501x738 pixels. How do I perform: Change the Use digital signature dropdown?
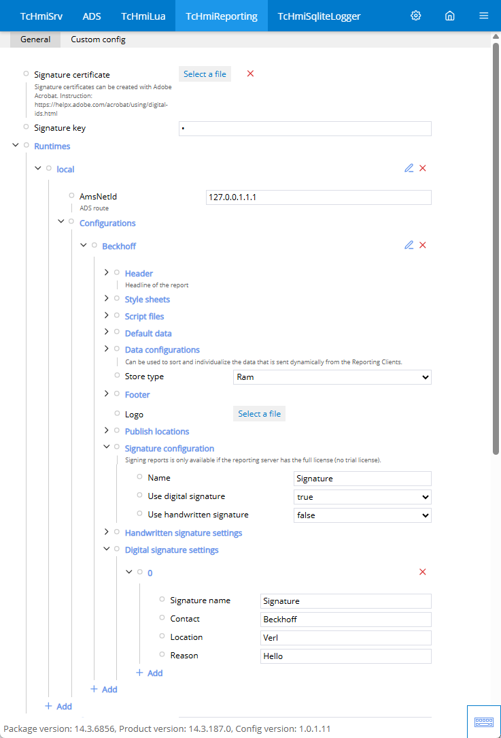click(362, 497)
